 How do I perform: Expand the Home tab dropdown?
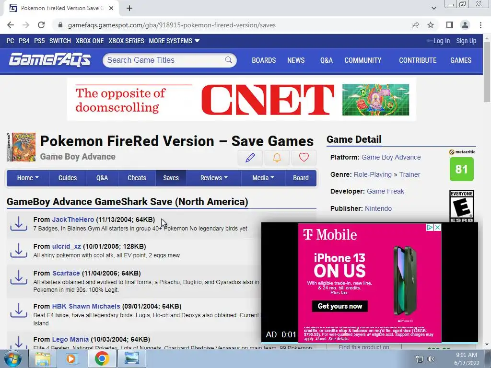[x=28, y=178]
